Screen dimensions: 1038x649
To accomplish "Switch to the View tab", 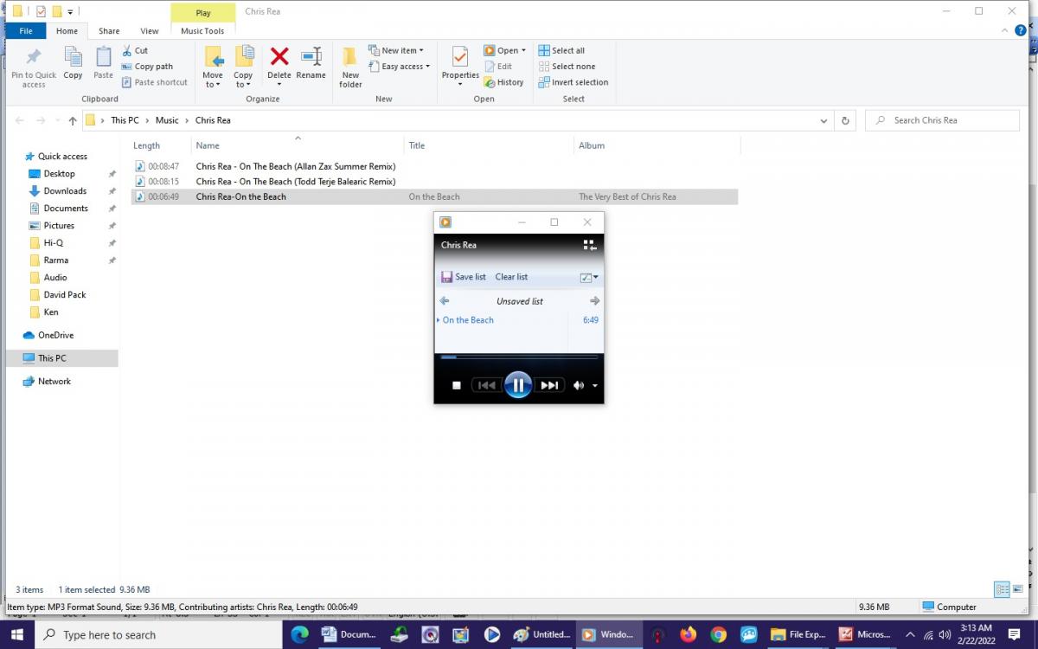I will click(x=150, y=31).
